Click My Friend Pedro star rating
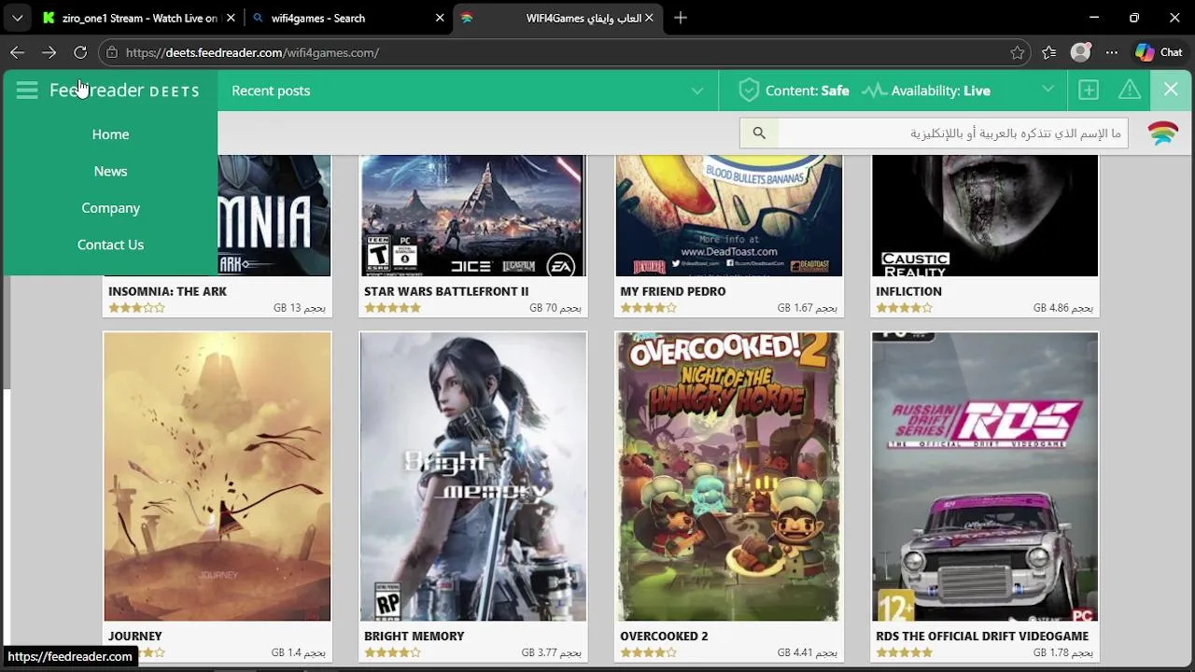This screenshot has width=1195, height=672. [648, 308]
